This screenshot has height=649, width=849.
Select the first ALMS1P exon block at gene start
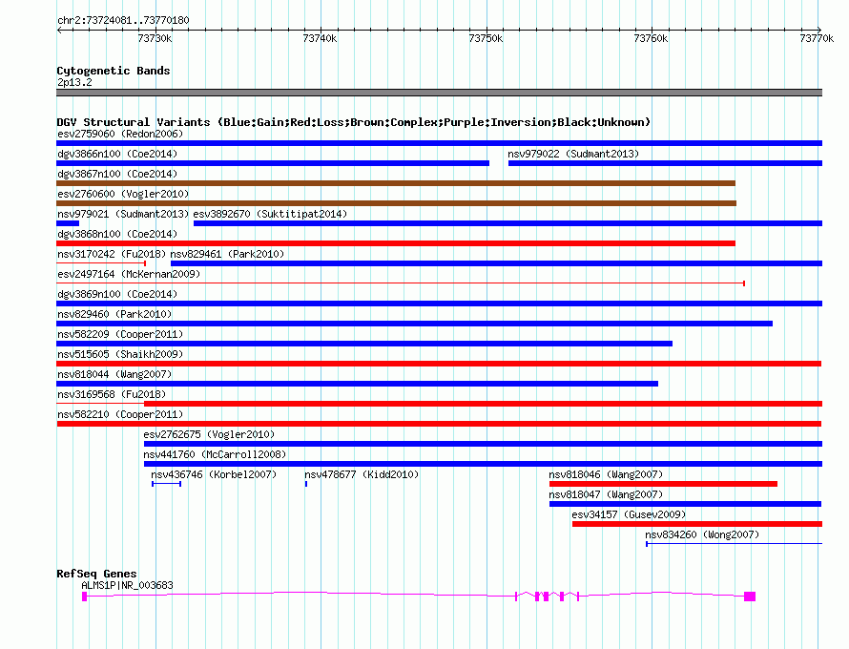[85, 597]
